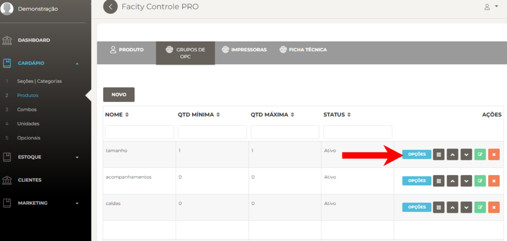Open the Ficha Técnica tab
Screen dimensions: 507x241
pyautogui.click(x=303, y=50)
